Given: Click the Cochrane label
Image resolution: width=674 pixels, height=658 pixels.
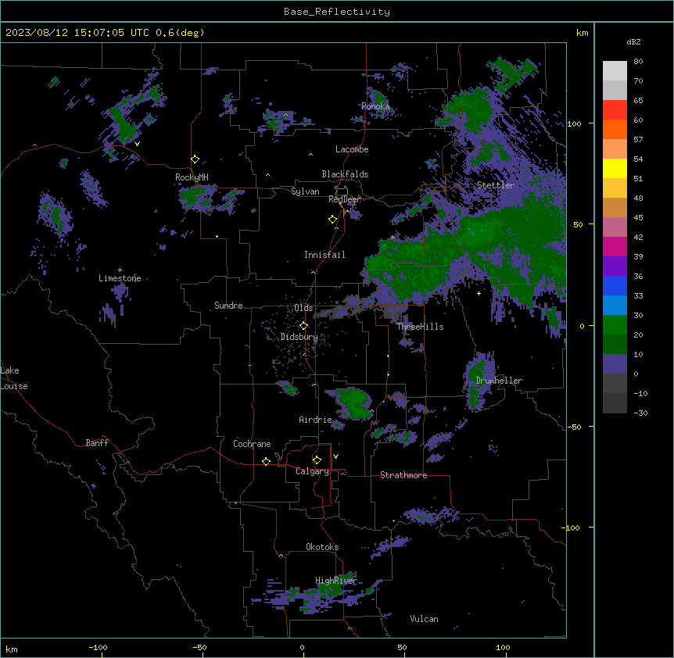Looking at the screenshot, I should click(x=252, y=444).
